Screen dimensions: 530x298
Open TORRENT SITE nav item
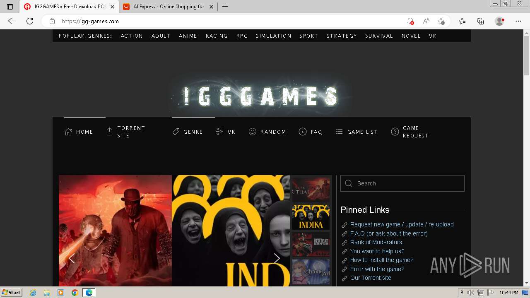(x=126, y=132)
